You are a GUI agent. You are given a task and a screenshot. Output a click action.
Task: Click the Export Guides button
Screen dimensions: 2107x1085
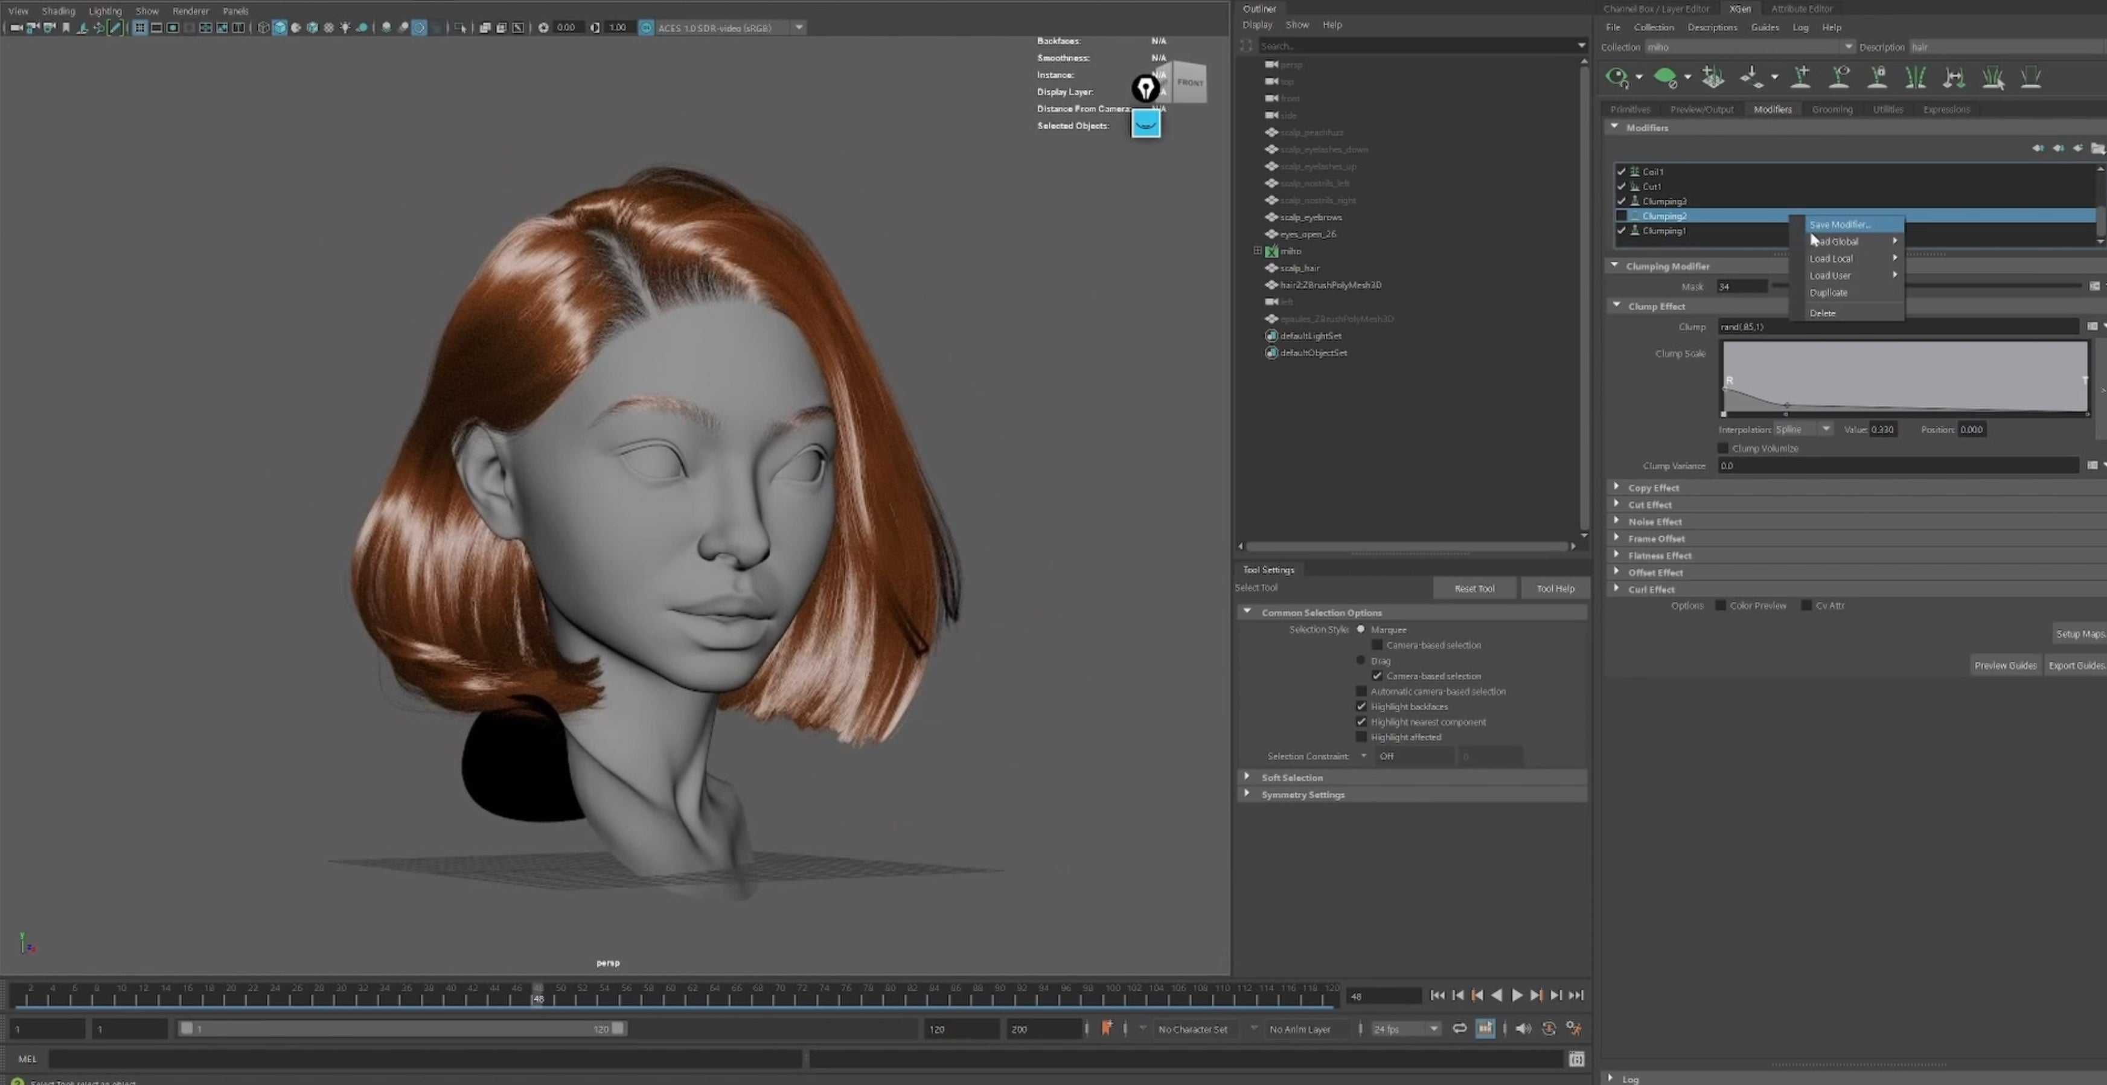click(x=2076, y=665)
